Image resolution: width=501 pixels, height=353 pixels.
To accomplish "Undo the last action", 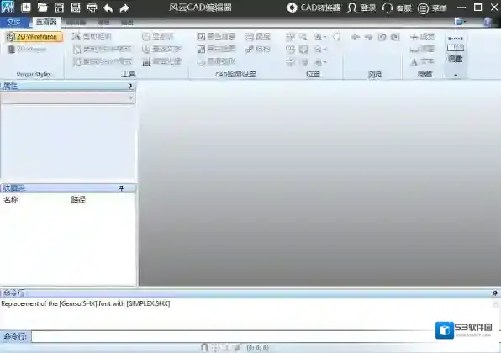I will 108,8.
